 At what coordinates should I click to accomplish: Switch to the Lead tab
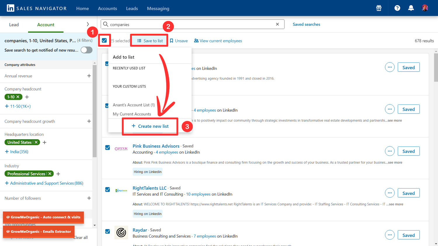click(14, 25)
